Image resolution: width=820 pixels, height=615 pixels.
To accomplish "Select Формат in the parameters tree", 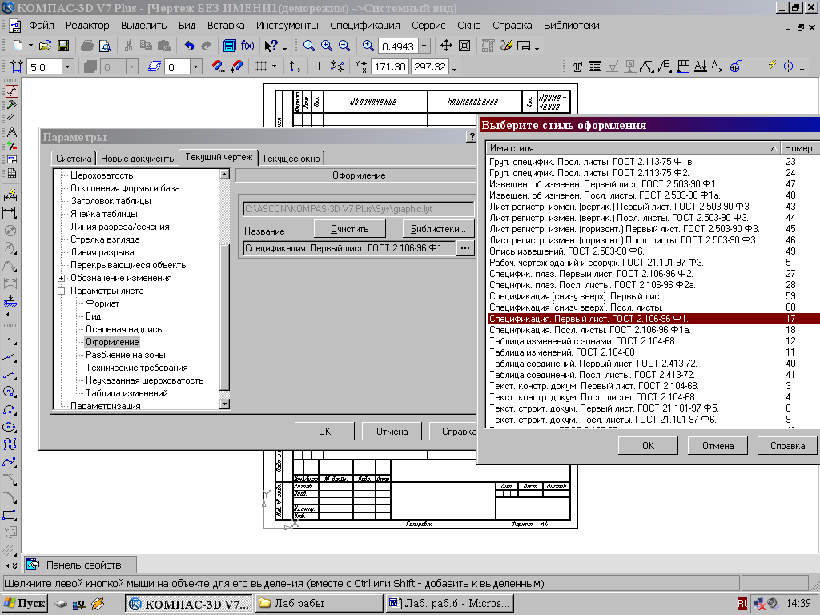I will [x=102, y=303].
